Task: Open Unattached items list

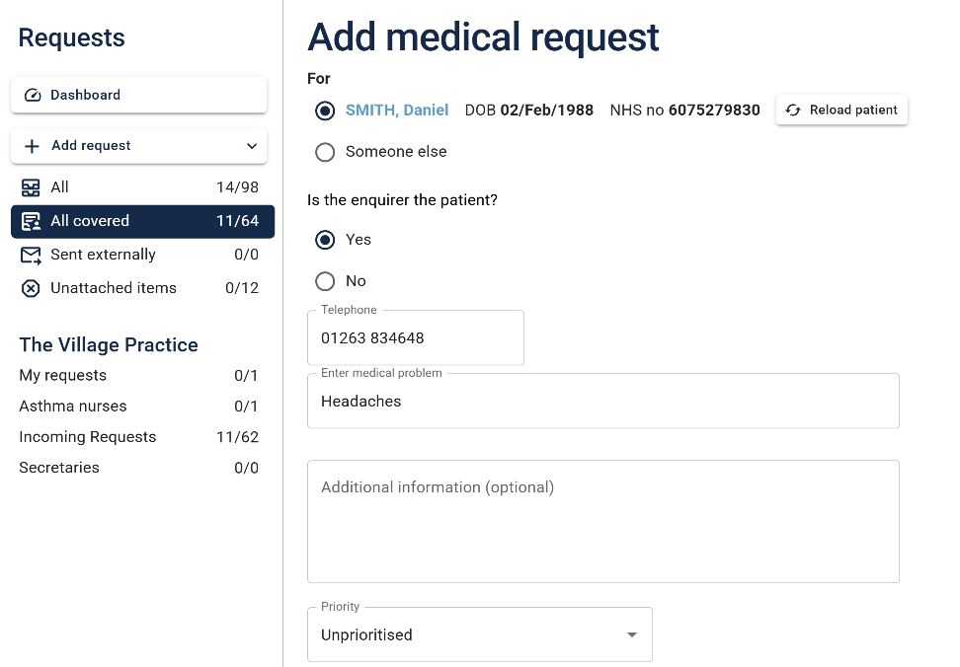Action: (x=142, y=288)
